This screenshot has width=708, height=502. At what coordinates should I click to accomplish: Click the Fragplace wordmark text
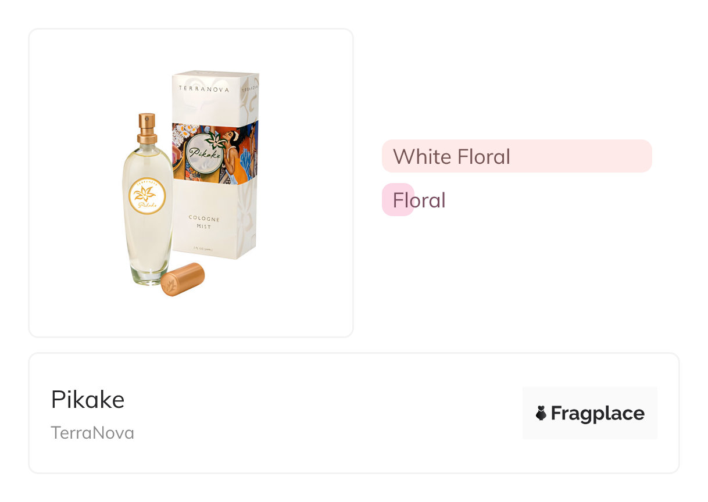(x=597, y=413)
